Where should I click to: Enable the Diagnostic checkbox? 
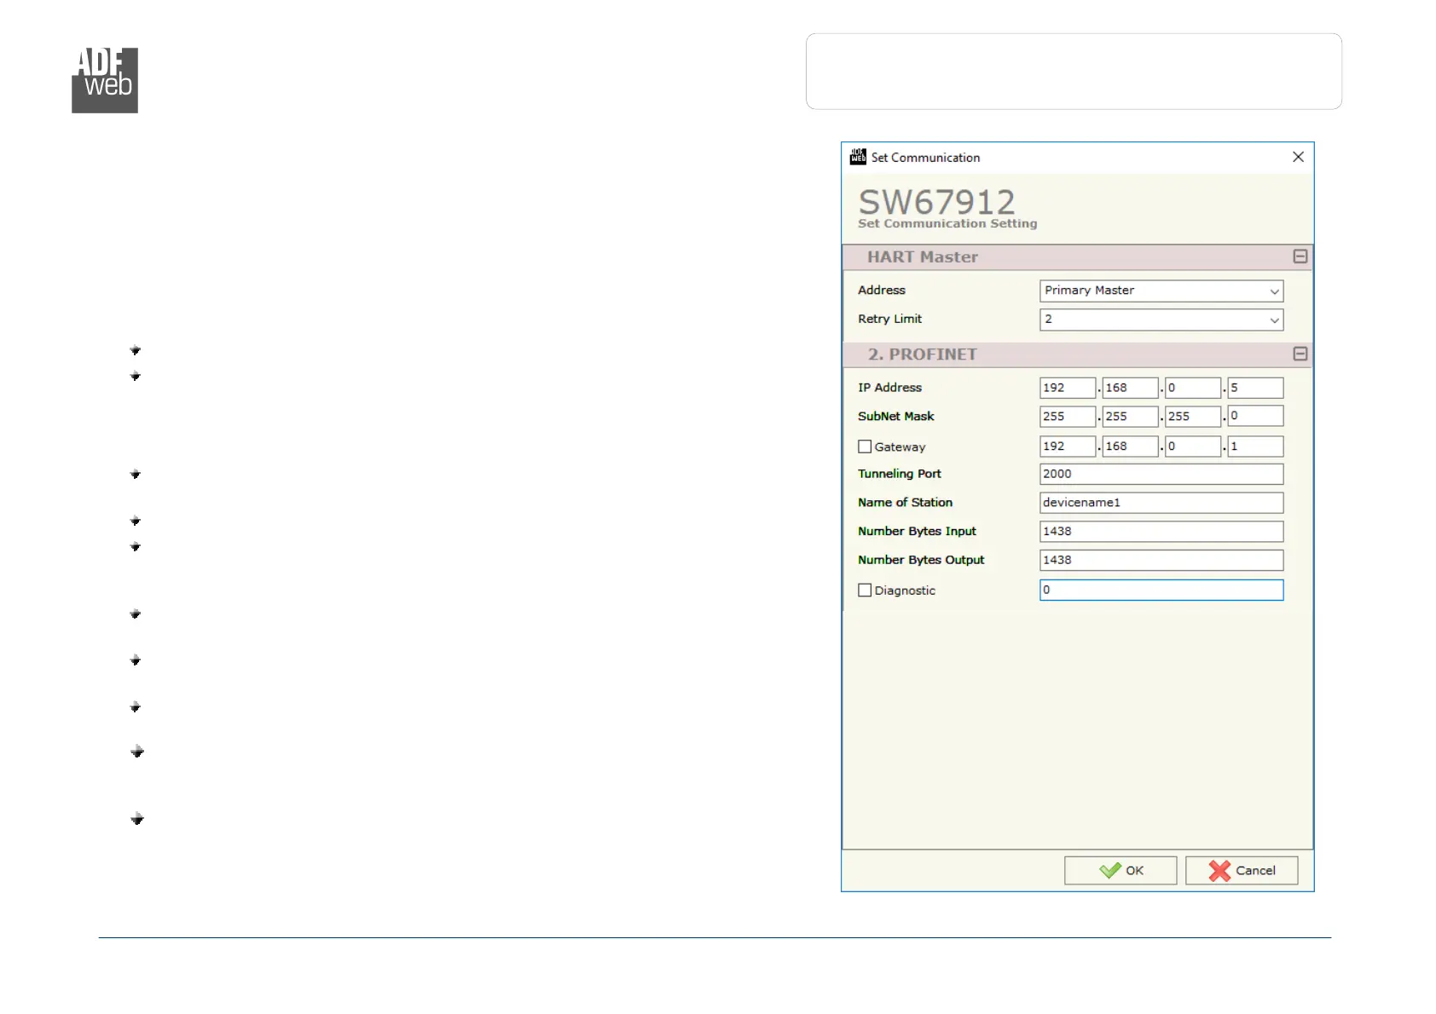click(x=865, y=590)
